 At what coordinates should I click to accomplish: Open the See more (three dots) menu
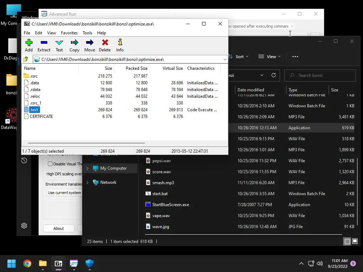pyautogui.click(x=295, y=56)
